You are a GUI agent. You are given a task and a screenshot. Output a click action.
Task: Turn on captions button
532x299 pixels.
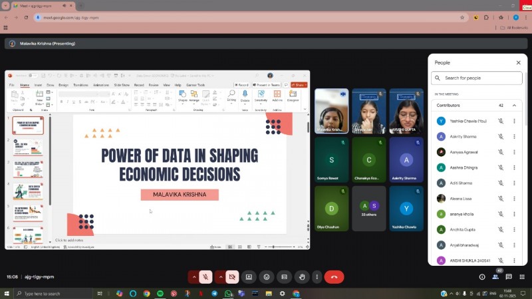tap(284, 276)
